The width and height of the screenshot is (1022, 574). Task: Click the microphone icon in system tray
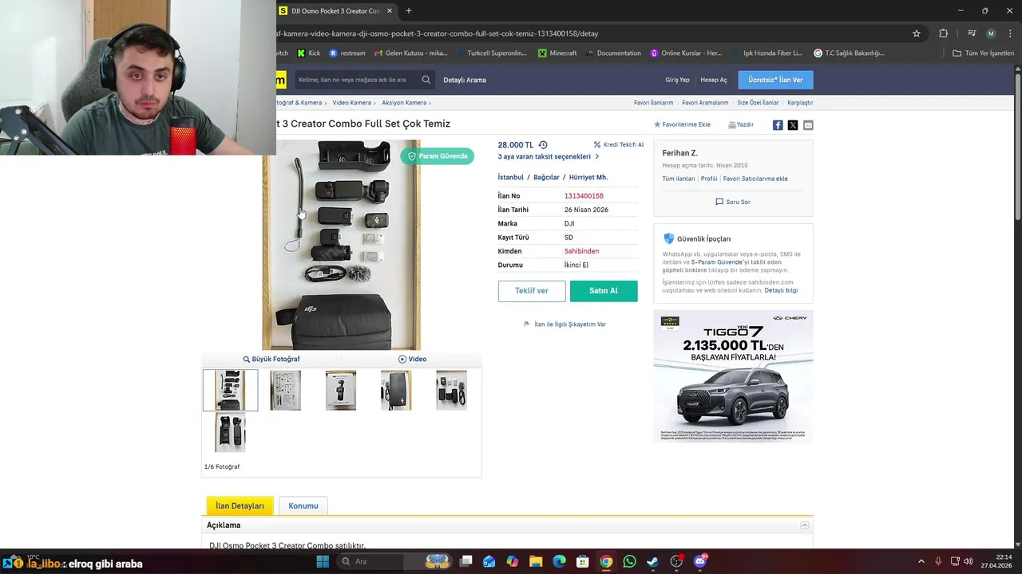938,561
